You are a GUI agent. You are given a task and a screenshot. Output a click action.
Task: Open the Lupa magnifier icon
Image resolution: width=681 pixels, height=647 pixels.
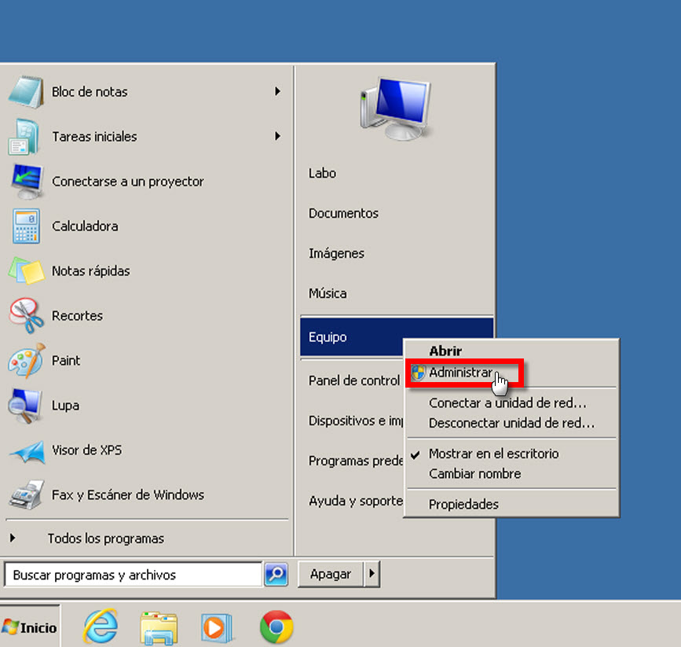click(x=26, y=406)
